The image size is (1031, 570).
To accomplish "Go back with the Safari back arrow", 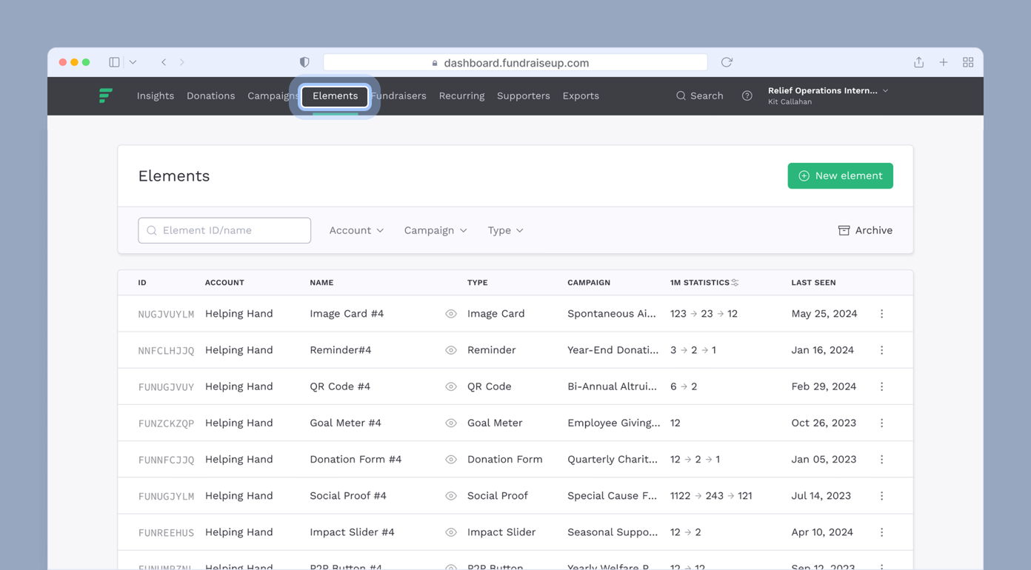I will pos(164,62).
